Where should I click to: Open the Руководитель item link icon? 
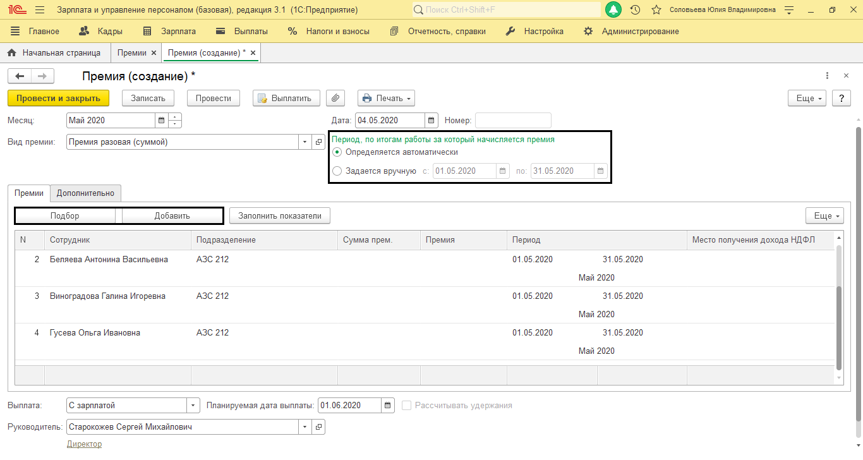pyautogui.click(x=318, y=427)
